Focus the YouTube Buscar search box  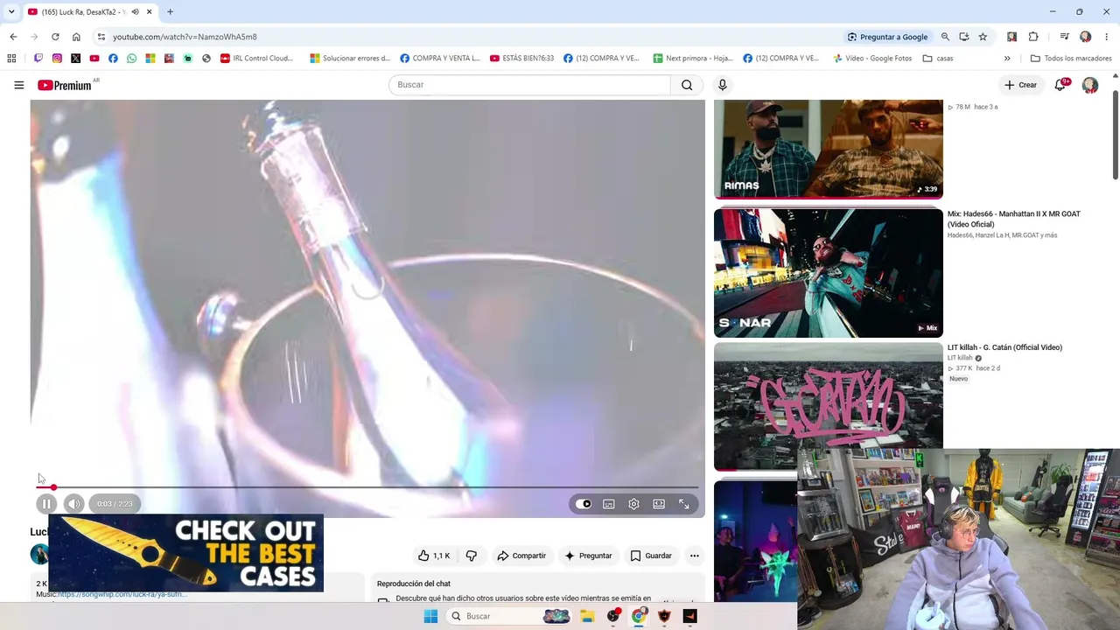[x=529, y=85]
